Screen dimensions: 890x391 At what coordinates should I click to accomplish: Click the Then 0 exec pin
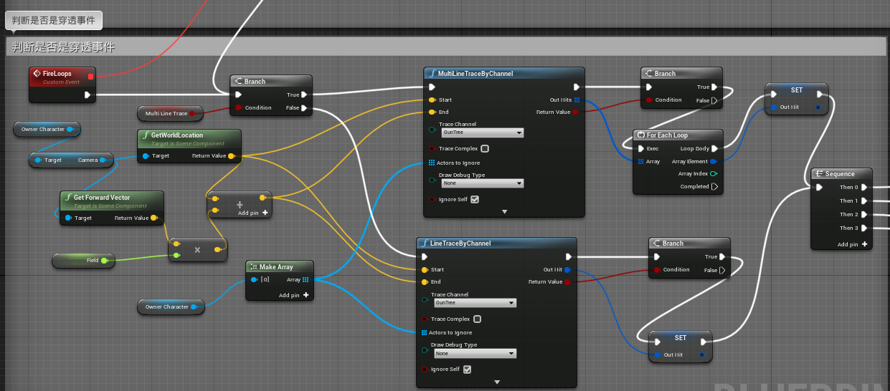pyautogui.click(x=864, y=188)
